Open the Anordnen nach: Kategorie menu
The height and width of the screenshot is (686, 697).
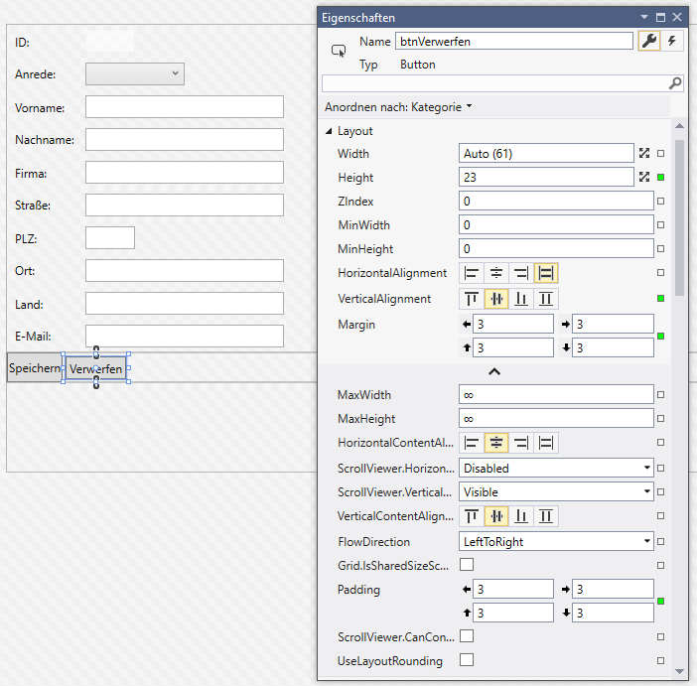point(398,107)
